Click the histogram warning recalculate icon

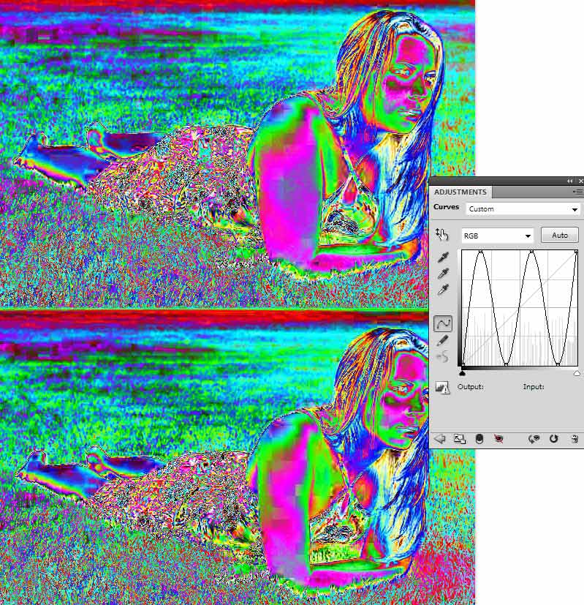(x=442, y=387)
